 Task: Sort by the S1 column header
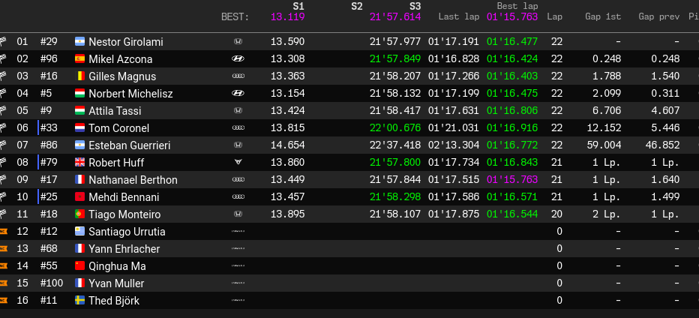coord(298,4)
